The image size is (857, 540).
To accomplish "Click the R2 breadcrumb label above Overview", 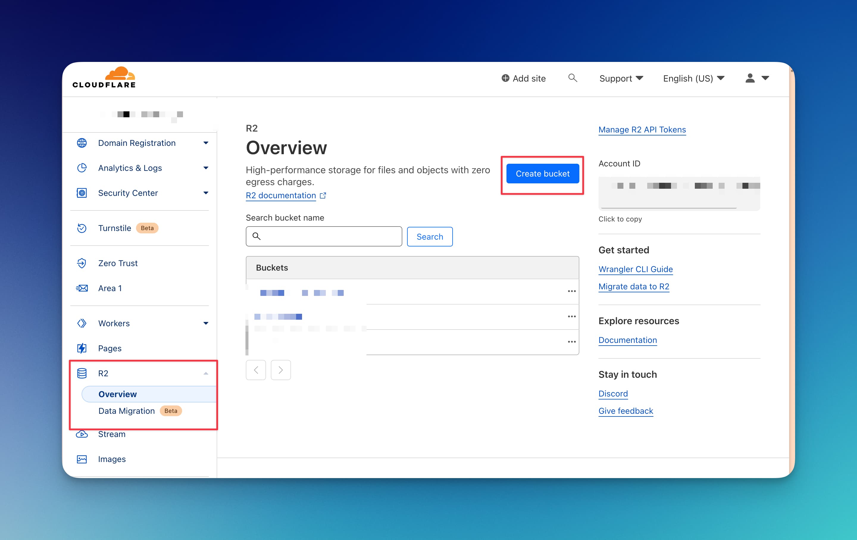I will (x=252, y=128).
